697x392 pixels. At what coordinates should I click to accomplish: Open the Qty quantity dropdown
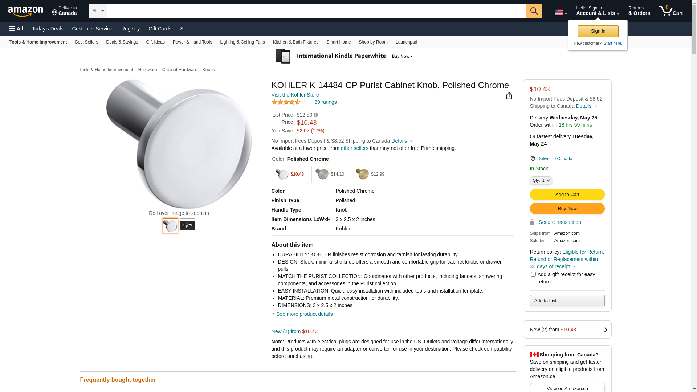pyautogui.click(x=541, y=180)
